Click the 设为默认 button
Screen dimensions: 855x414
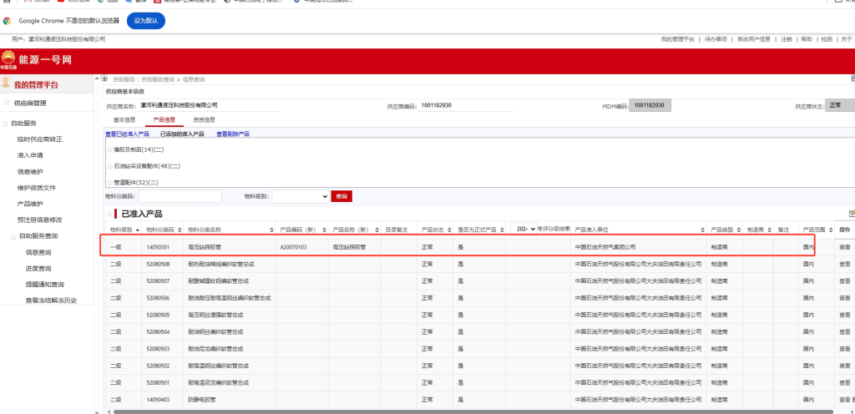145,21
